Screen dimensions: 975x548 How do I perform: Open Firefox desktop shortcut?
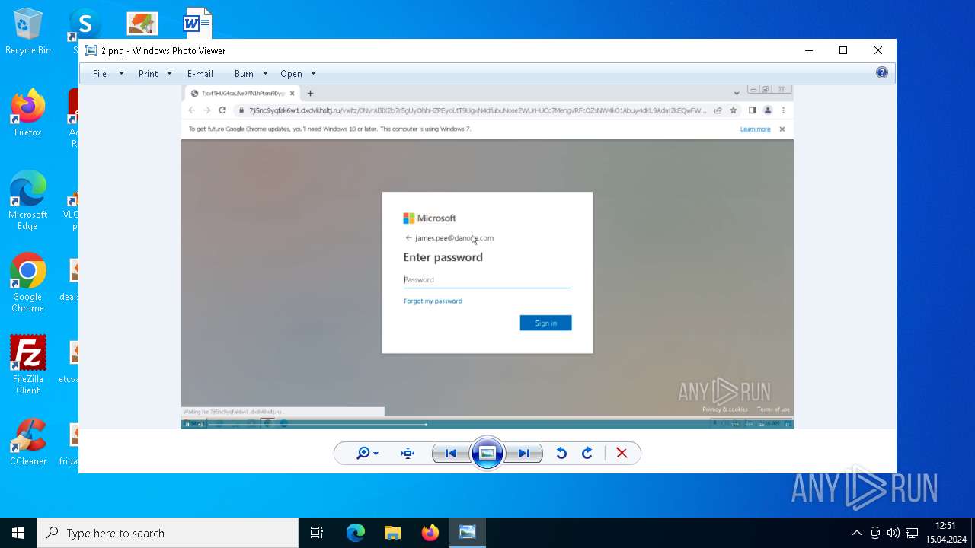click(x=27, y=113)
